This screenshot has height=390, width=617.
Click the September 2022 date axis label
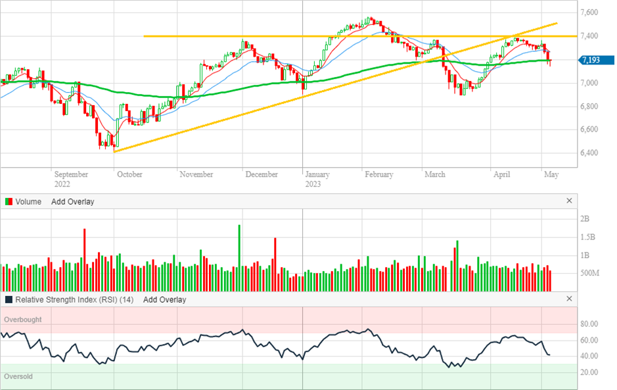click(71, 179)
